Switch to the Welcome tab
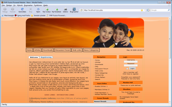 34,57
